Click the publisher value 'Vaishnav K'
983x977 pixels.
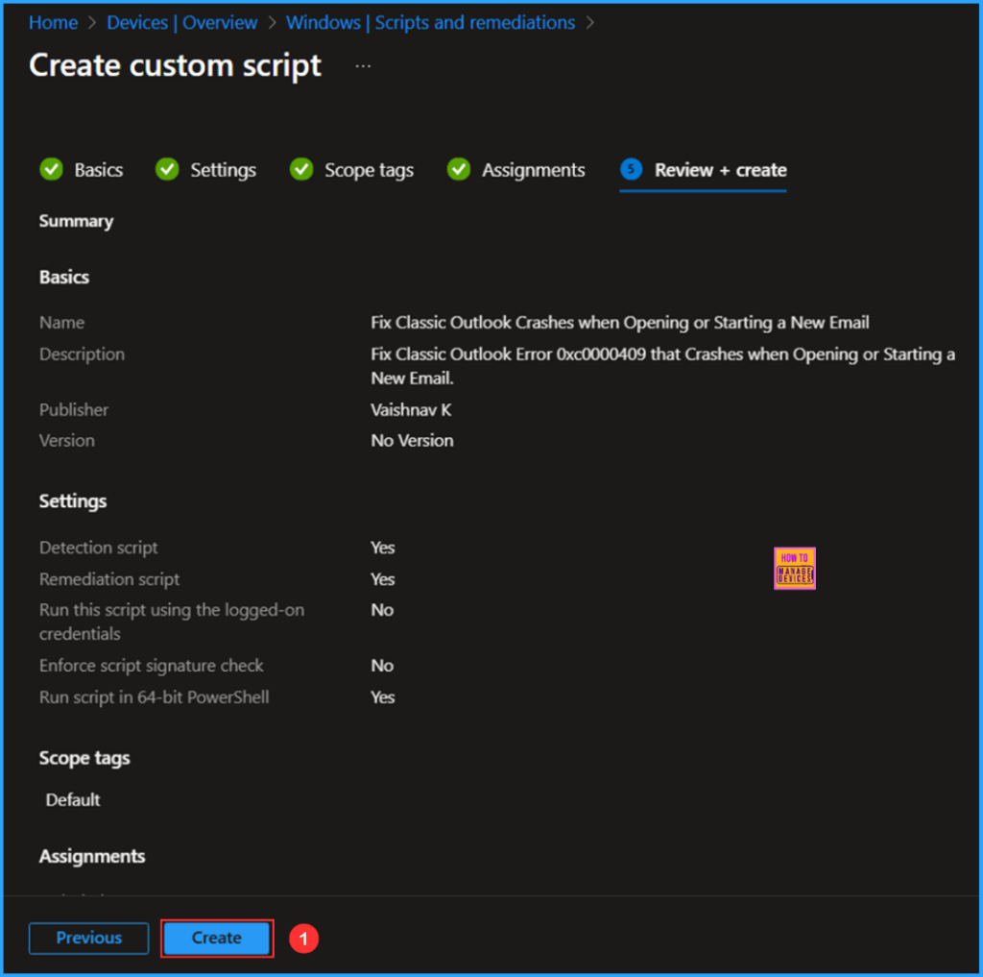pyautogui.click(x=411, y=410)
